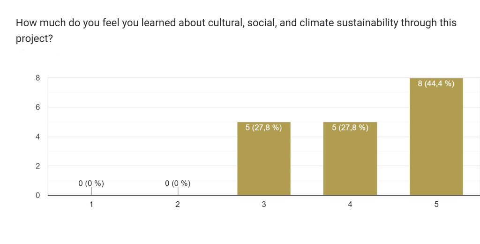The width and height of the screenshot is (480, 244).
Task: Click x-axis label 3
Action: [264, 205]
